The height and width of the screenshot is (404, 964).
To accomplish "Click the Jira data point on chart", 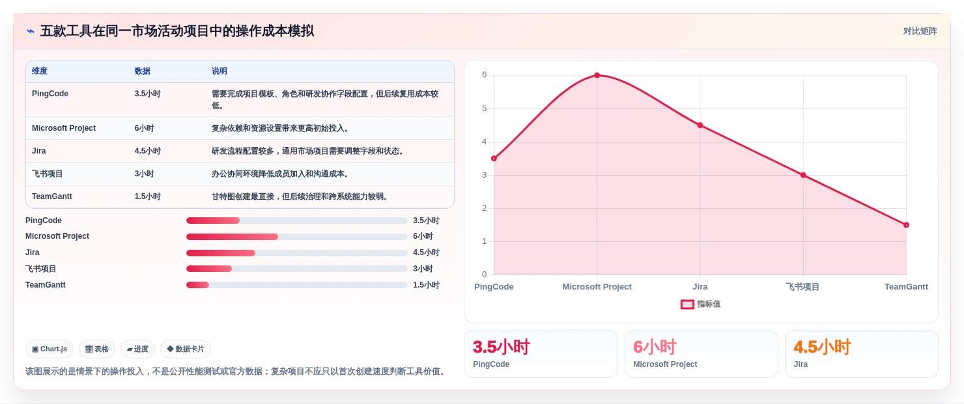I will pos(700,125).
